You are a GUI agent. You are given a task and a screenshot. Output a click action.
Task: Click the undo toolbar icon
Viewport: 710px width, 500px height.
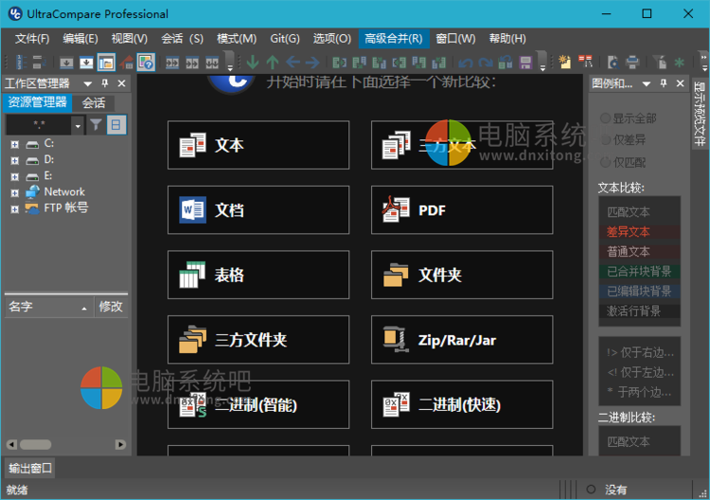[465, 62]
